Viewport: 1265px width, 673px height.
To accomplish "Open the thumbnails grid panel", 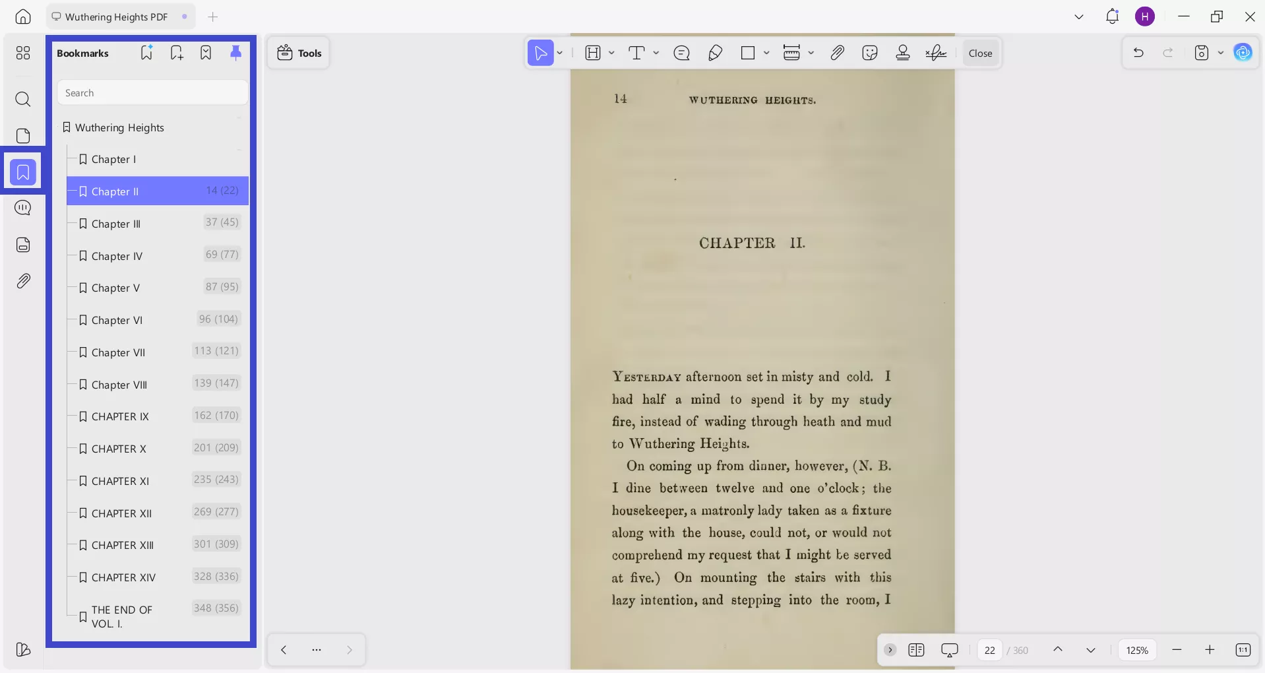I will click(x=23, y=53).
